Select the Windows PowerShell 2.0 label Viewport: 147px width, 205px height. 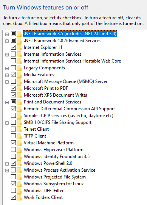(x=48, y=163)
